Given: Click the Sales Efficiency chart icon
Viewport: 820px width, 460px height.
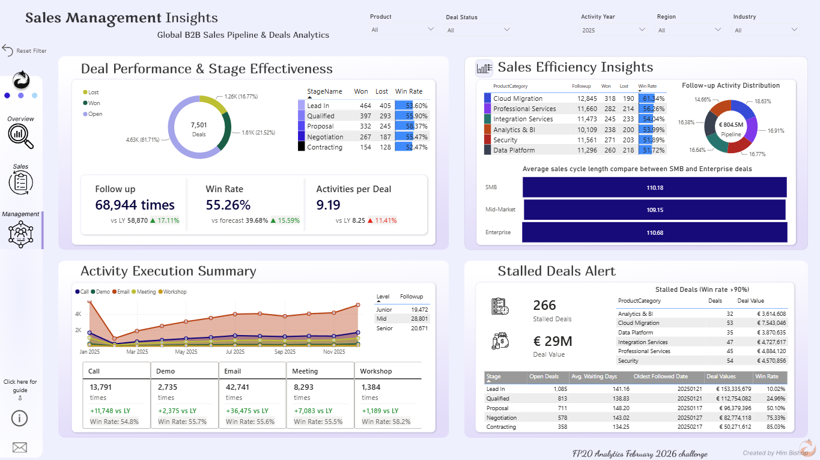Looking at the screenshot, I should (x=484, y=68).
